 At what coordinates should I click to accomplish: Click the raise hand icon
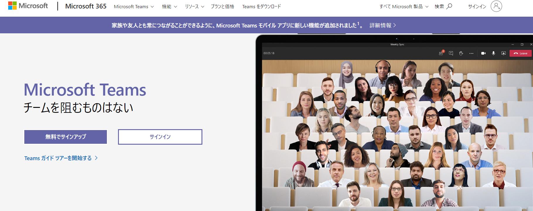pos(461,53)
